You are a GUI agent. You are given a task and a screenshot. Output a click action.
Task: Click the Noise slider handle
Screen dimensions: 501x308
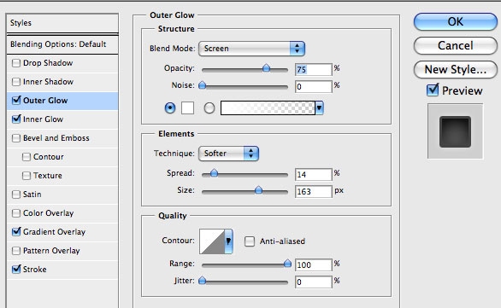[203, 85]
